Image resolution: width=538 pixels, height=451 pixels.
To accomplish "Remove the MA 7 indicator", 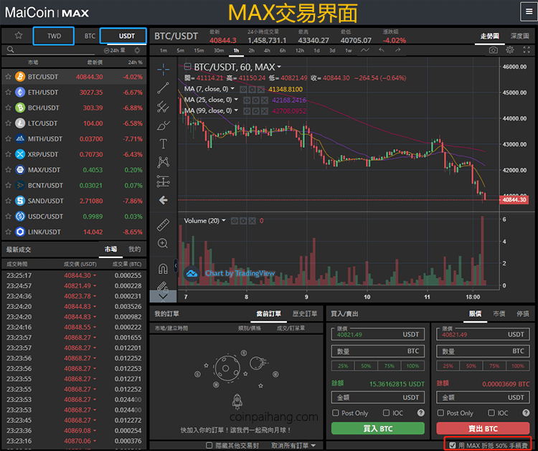I will pyautogui.click(x=261, y=90).
